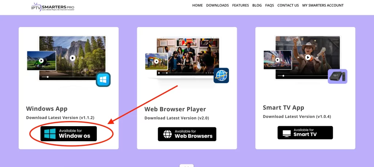The image size is (374, 167).
Task: Click the small thumbnail play icon in Windows card
Action: 41,61
